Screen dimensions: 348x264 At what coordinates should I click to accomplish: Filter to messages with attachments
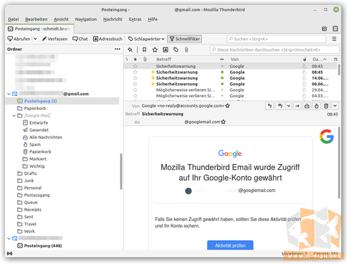tap(186, 50)
